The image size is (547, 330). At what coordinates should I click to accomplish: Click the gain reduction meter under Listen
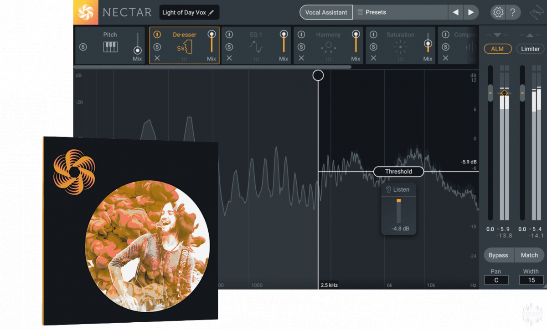coord(398,210)
